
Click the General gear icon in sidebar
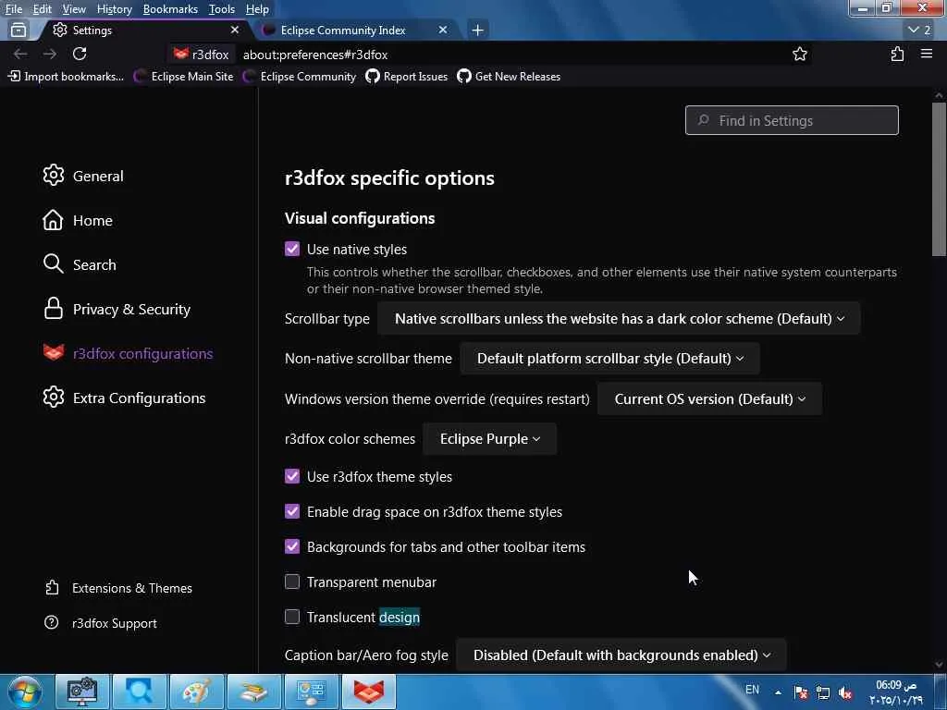coord(53,175)
